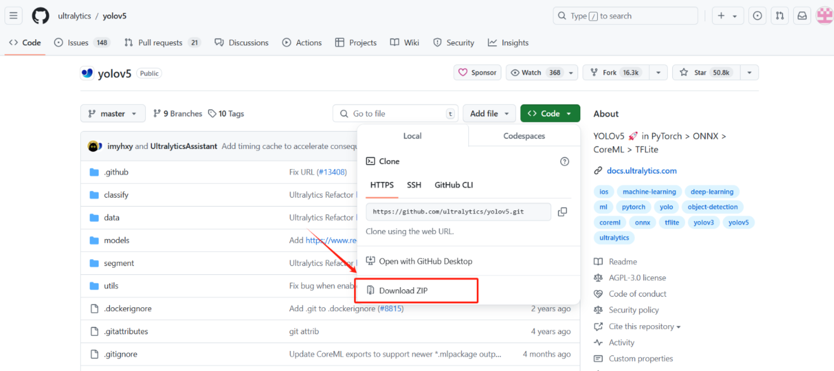Open the #8815 commit reference link

(x=390, y=309)
